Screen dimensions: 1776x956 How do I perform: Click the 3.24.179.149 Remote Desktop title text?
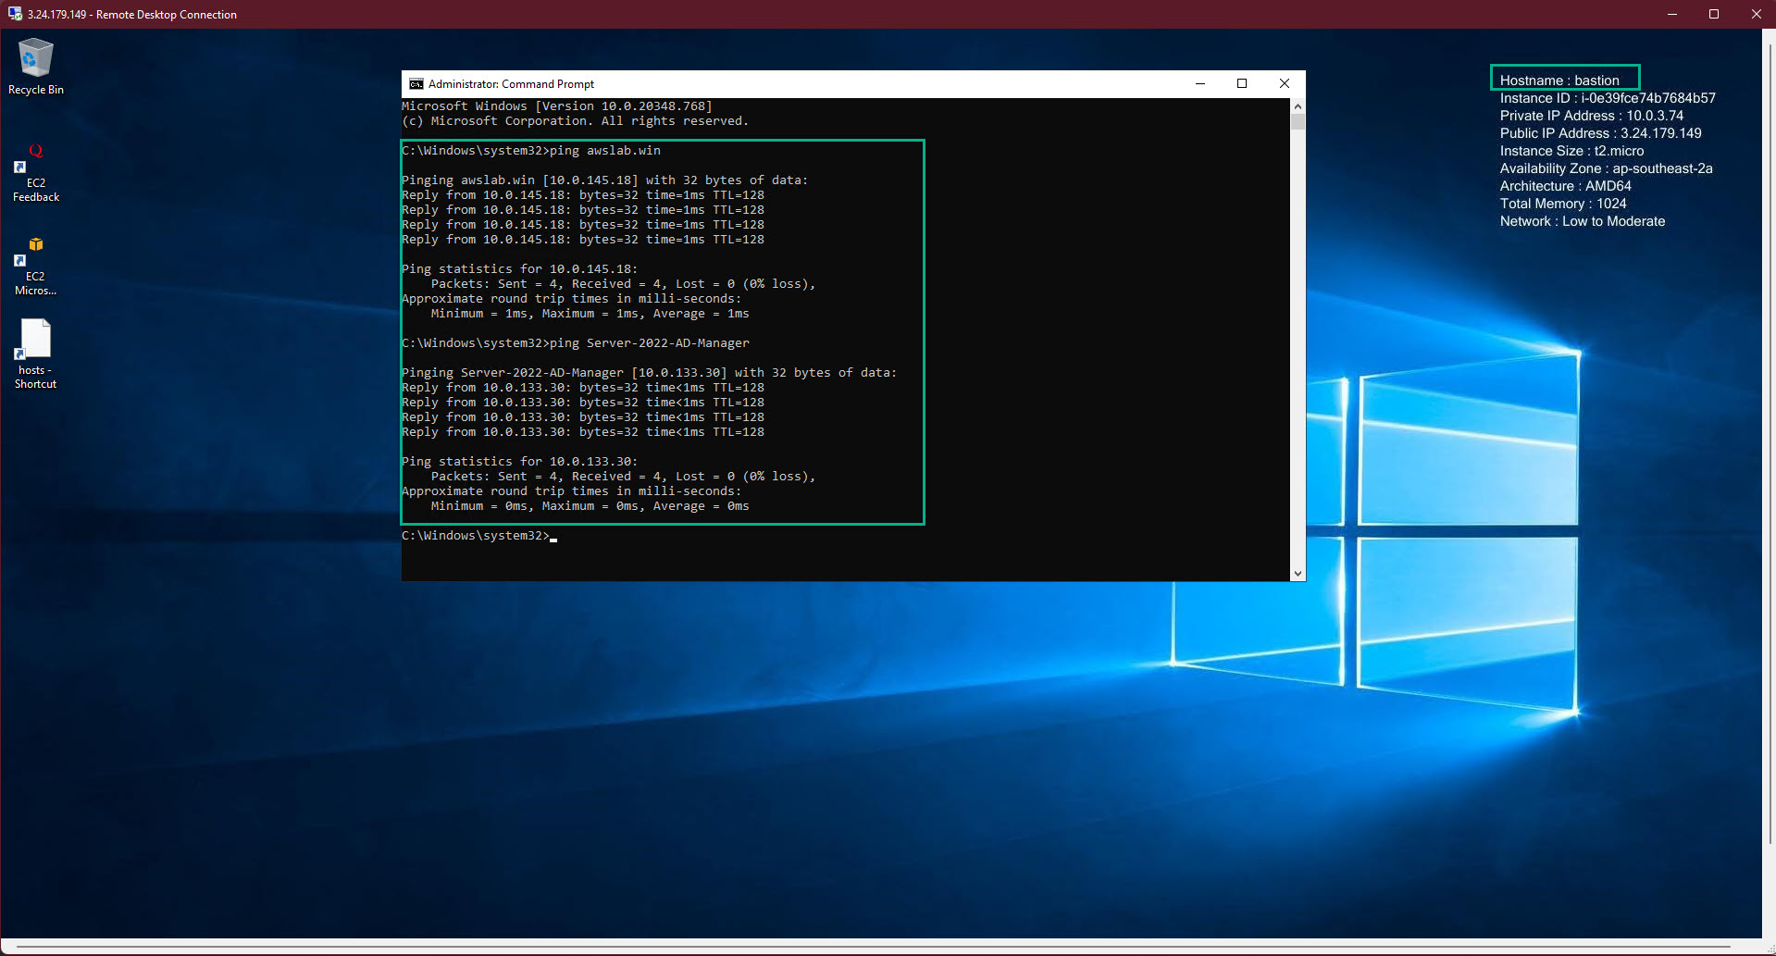(x=132, y=15)
